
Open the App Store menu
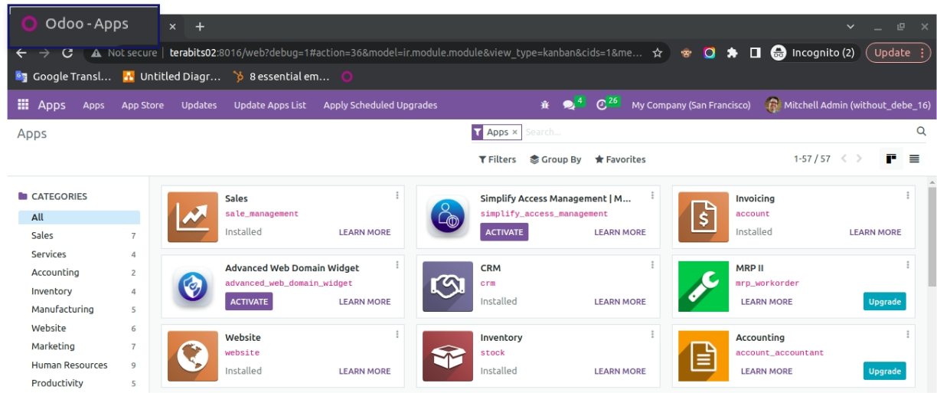point(142,105)
